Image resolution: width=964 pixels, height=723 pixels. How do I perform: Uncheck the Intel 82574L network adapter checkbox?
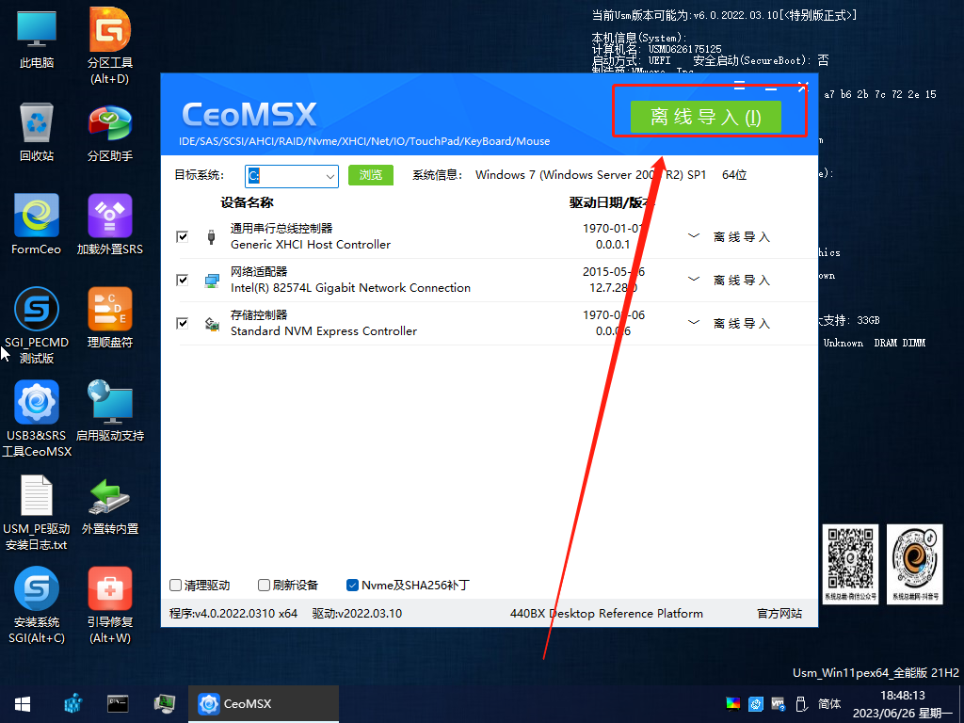pos(182,280)
